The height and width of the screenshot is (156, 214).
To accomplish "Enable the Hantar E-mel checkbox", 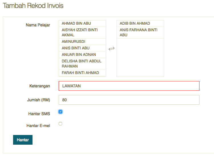I will point(60,124).
